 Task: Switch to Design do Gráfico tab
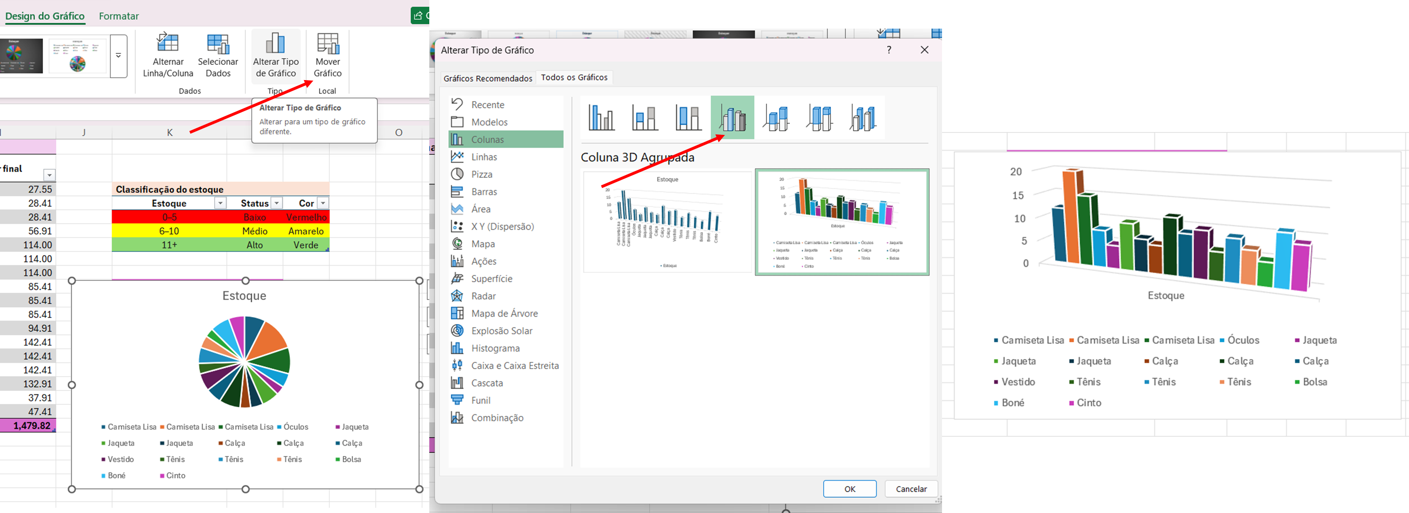point(45,16)
